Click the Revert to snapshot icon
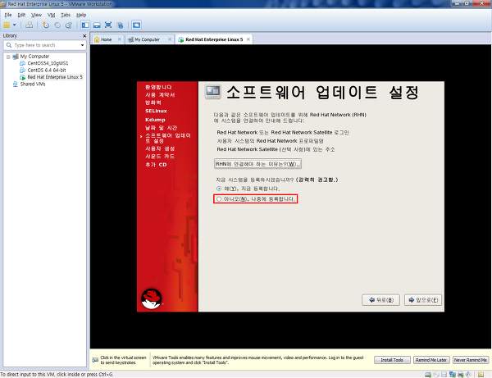Image resolution: width=492 pixels, height=378 pixels. click(57, 25)
